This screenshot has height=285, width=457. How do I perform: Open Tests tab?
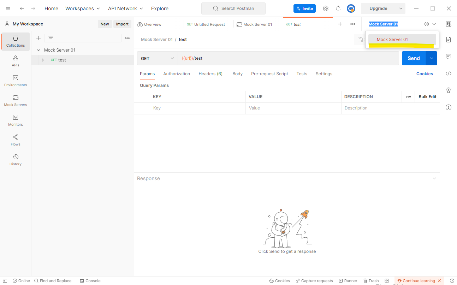point(302,74)
